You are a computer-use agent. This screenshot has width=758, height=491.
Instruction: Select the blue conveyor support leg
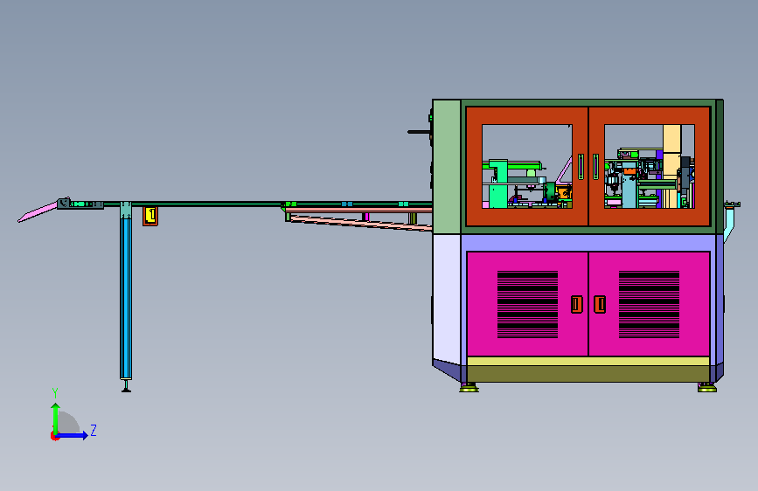coord(126,297)
